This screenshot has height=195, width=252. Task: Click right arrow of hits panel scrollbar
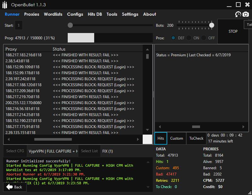coord(243,127)
